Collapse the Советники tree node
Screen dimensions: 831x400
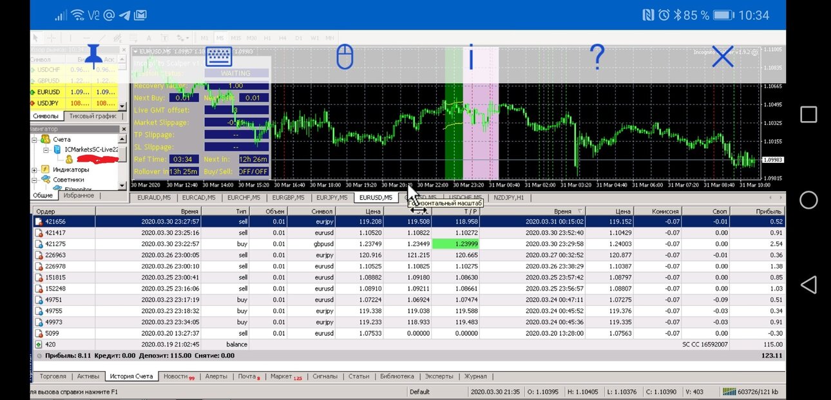(35, 180)
